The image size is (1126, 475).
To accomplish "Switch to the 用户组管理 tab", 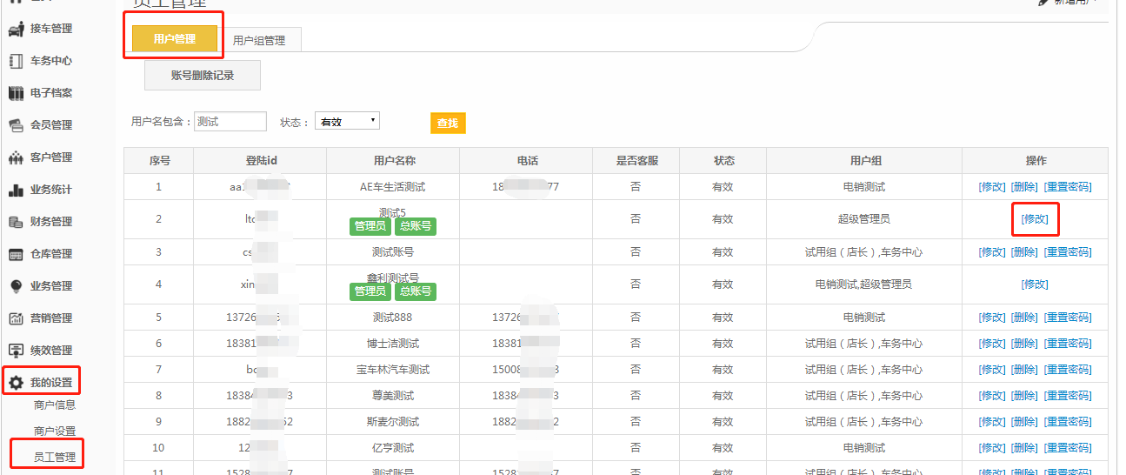I will point(258,40).
